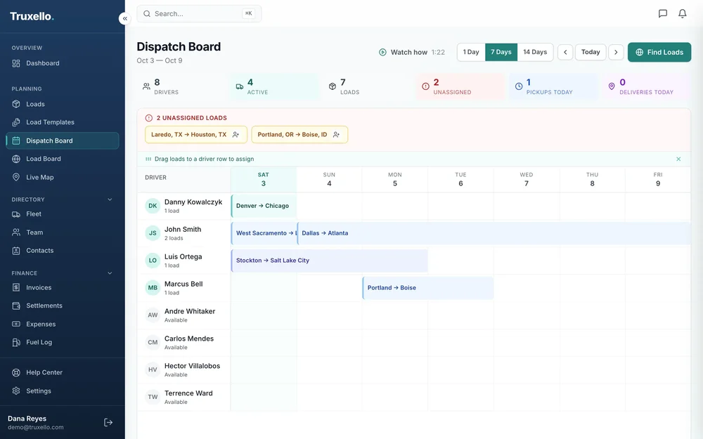The width and height of the screenshot is (703, 439).
Task: Open Dashboard from the sidebar
Action: [63, 63]
